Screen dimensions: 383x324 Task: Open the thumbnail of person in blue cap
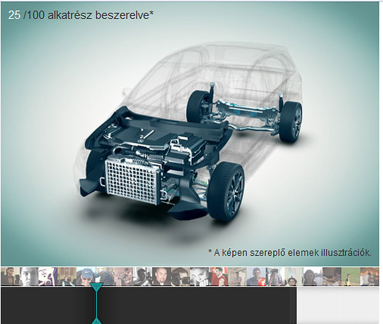(86, 277)
